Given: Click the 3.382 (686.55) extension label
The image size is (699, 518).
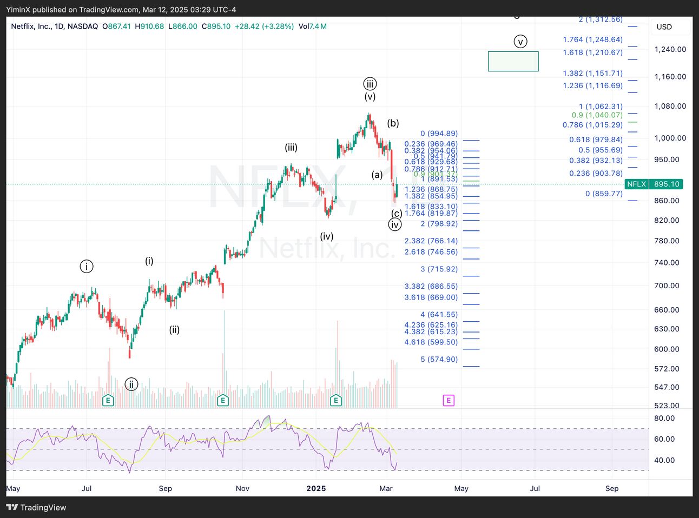Looking at the screenshot, I should click(431, 287).
